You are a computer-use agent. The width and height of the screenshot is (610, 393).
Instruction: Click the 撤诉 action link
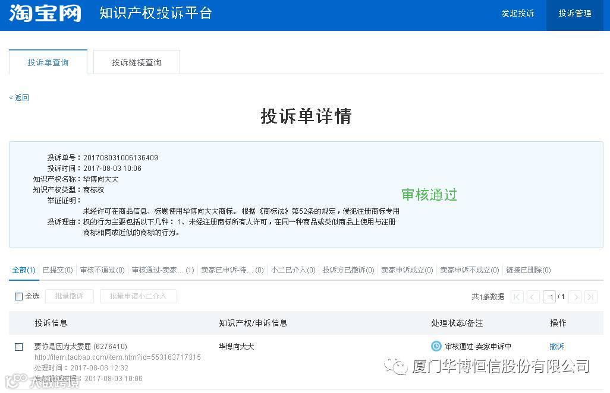[x=556, y=347]
